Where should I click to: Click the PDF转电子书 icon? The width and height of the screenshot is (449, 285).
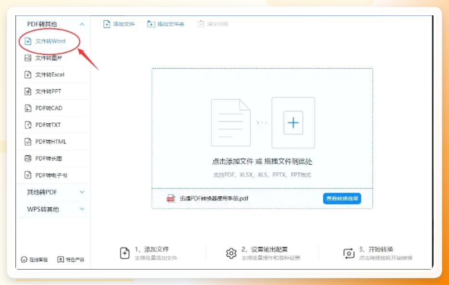point(28,175)
